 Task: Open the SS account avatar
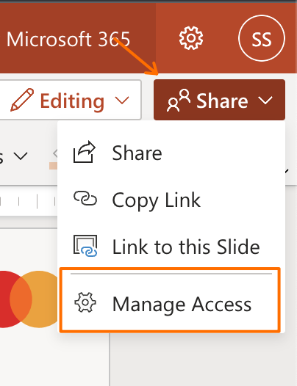262,38
